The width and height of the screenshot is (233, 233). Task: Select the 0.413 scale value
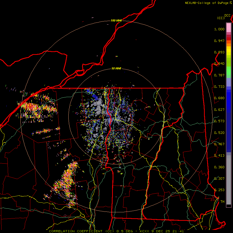pos(219,156)
